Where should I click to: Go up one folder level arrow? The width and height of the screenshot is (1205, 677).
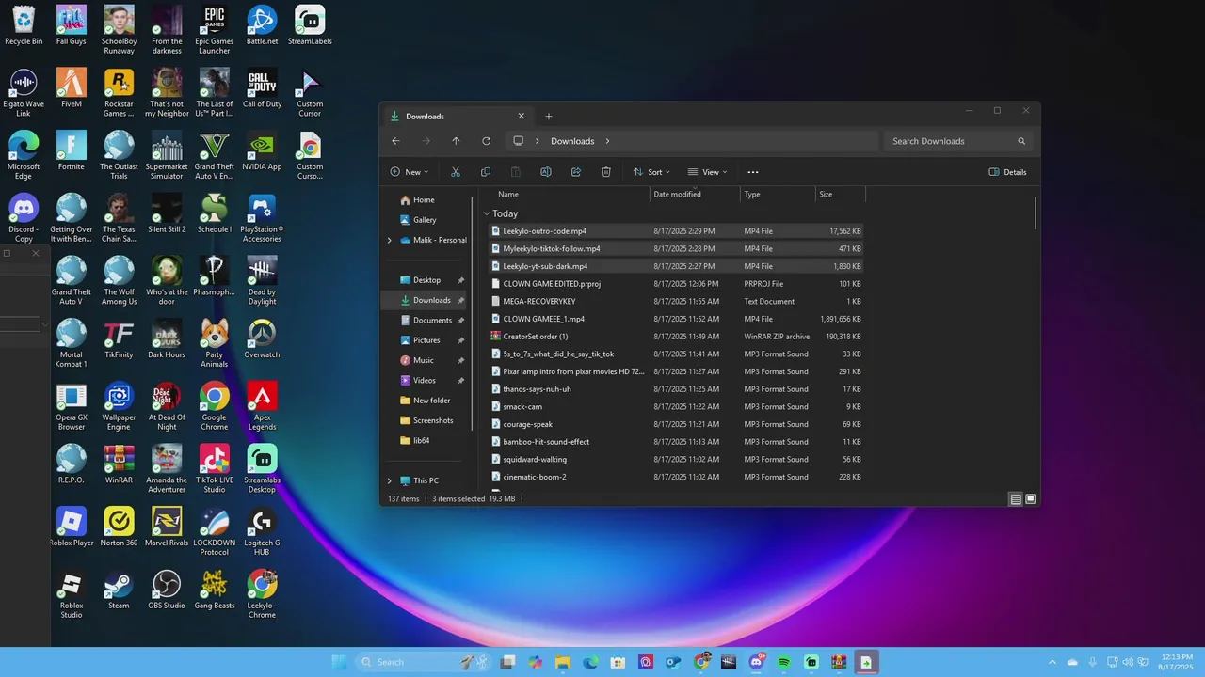[456, 141]
